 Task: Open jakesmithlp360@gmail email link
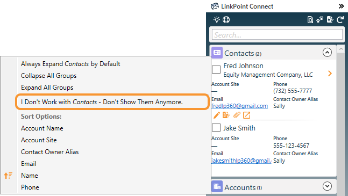click(242, 161)
